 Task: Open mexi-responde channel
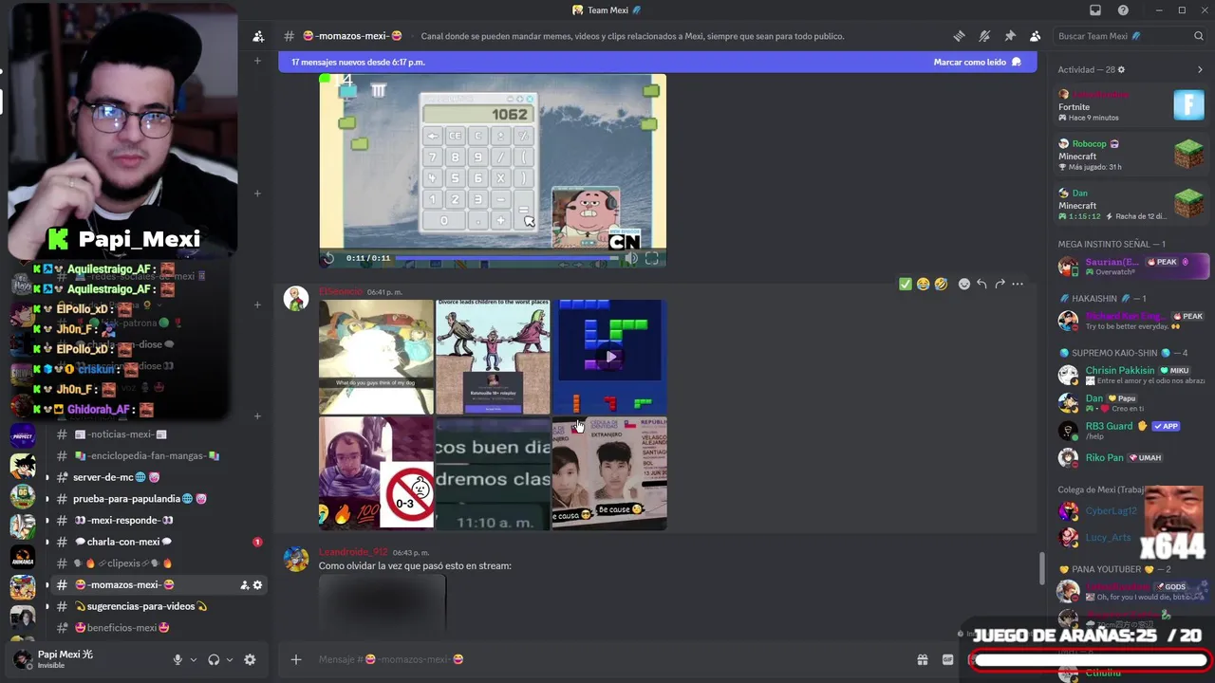(x=155, y=520)
